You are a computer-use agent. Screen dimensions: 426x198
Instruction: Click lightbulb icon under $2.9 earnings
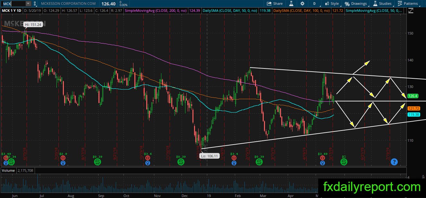click(63, 163)
